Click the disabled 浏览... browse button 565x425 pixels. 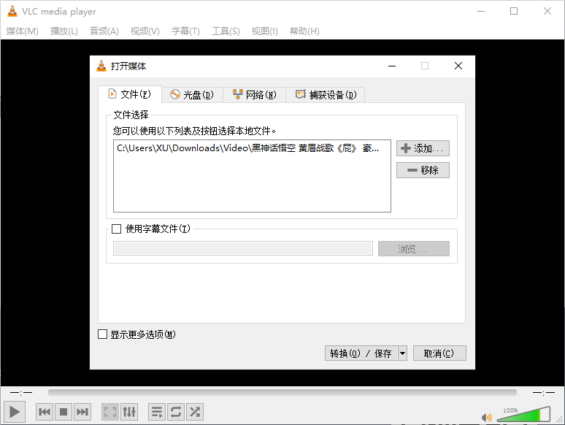coord(414,248)
